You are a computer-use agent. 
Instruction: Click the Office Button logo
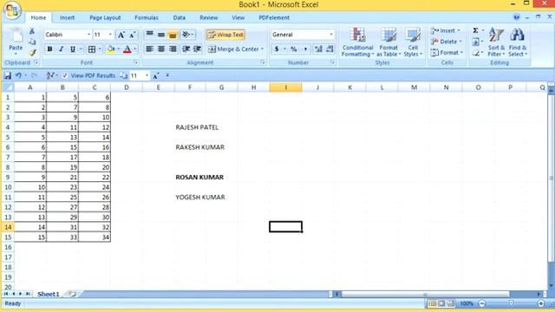pyautogui.click(x=12, y=10)
